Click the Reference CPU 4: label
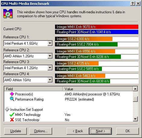 click(17, 74)
